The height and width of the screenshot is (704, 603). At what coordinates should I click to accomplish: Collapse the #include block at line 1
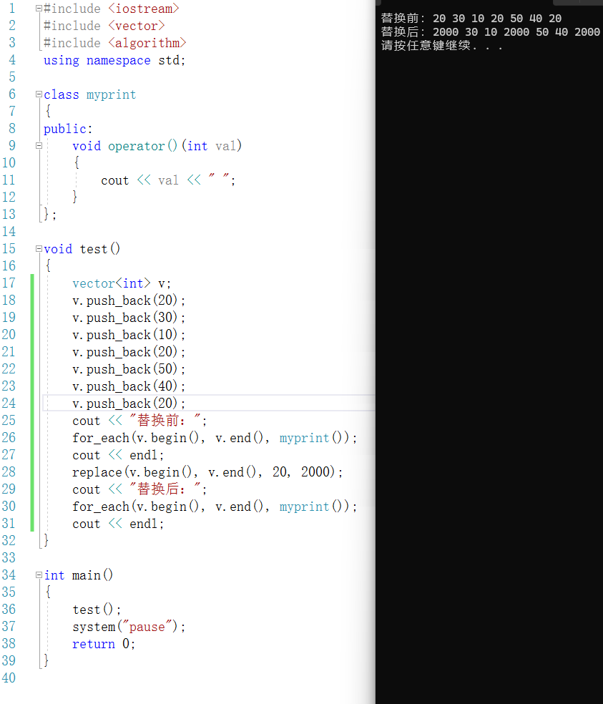tap(39, 9)
